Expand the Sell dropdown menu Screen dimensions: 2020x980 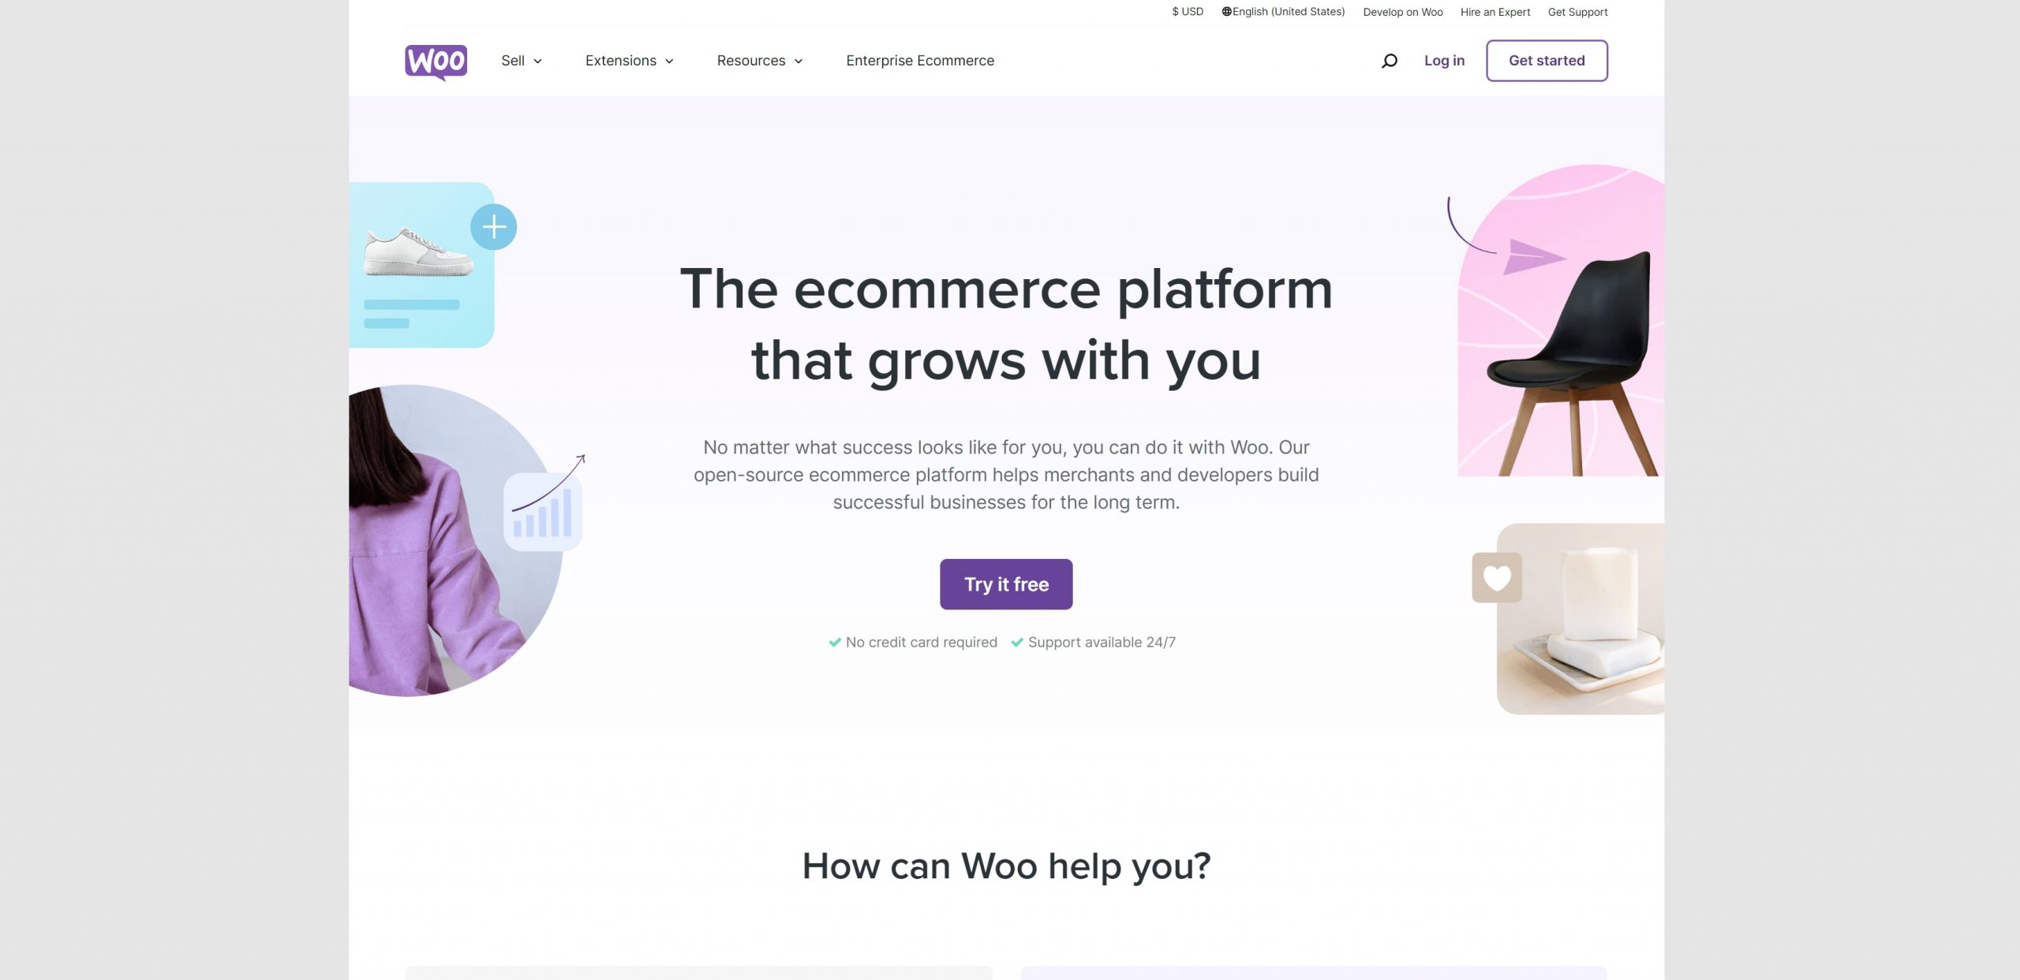click(521, 61)
